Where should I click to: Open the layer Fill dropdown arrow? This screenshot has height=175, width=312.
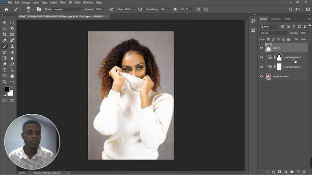click(x=309, y=39)
